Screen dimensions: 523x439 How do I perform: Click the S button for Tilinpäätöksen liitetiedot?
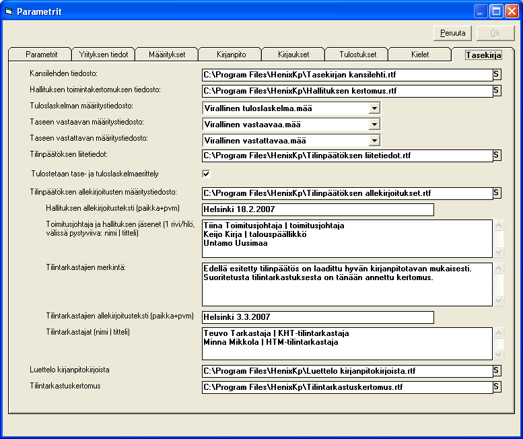[497, 155]
